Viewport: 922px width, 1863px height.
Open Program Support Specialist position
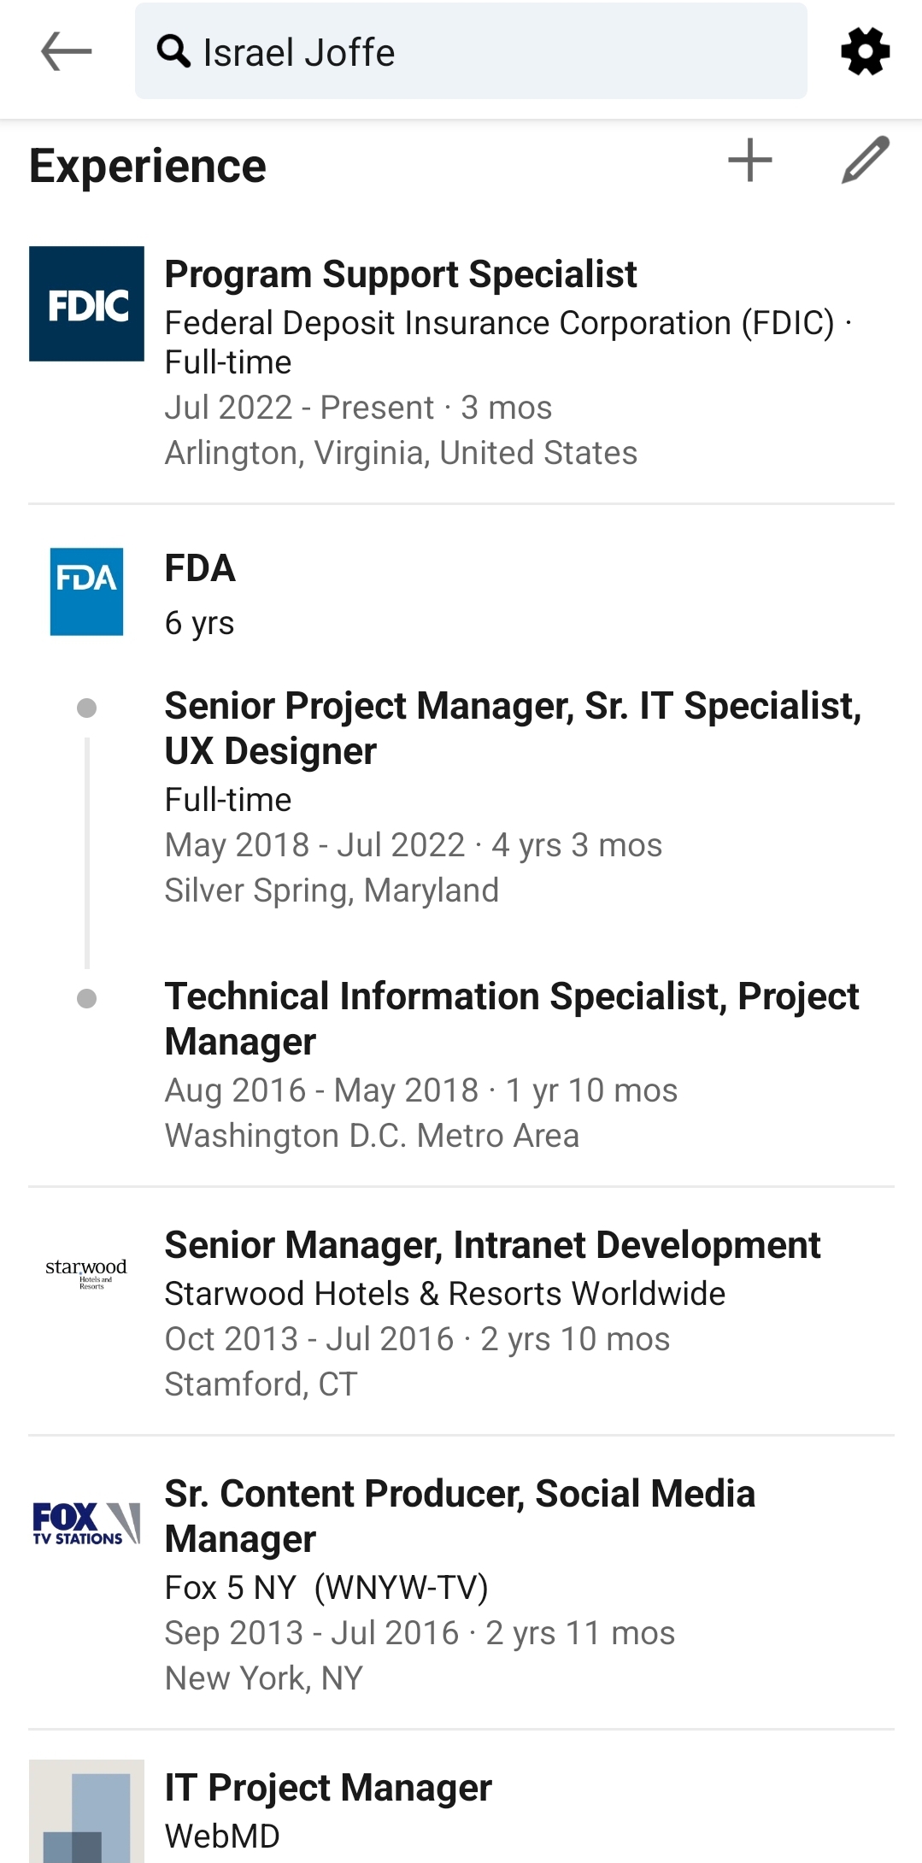[x=401, y=274]
